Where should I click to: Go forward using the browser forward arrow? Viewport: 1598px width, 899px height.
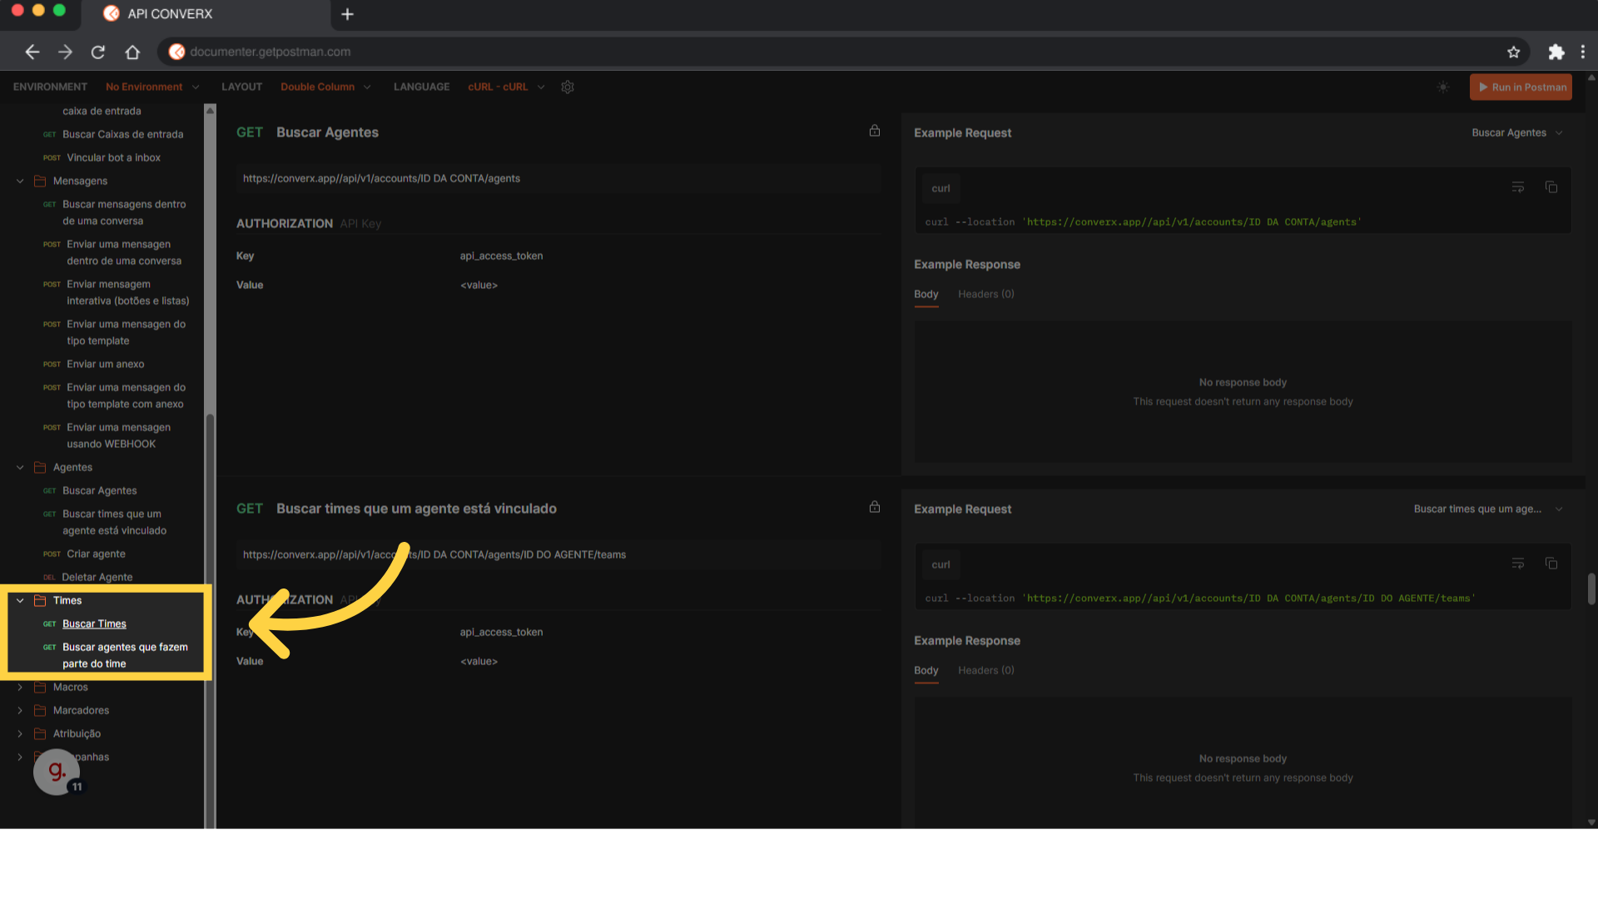coord(65,52)
